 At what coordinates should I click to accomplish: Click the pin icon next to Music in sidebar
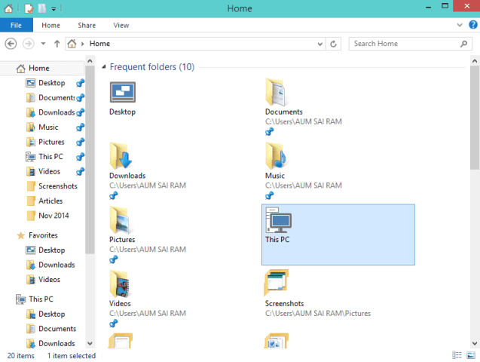[80, 127]
